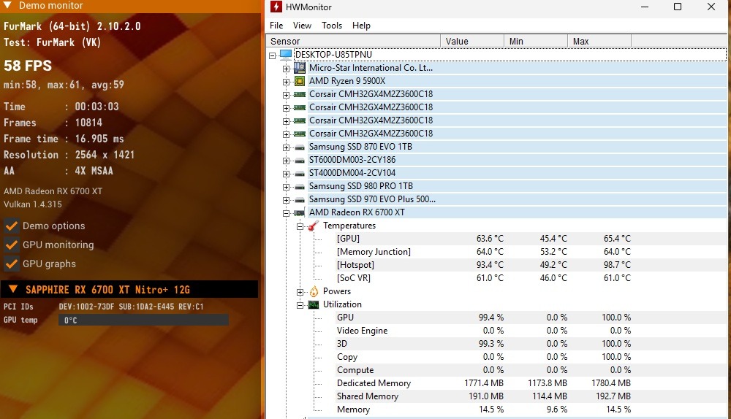Click the Vulkan 1.4.315 text
Viewport: 731px width, 419px height.
33,204
